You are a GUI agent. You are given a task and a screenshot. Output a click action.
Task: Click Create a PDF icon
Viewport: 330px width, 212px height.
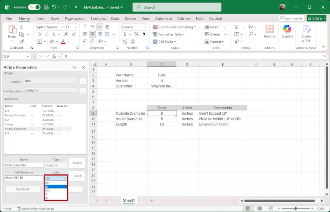306,29
